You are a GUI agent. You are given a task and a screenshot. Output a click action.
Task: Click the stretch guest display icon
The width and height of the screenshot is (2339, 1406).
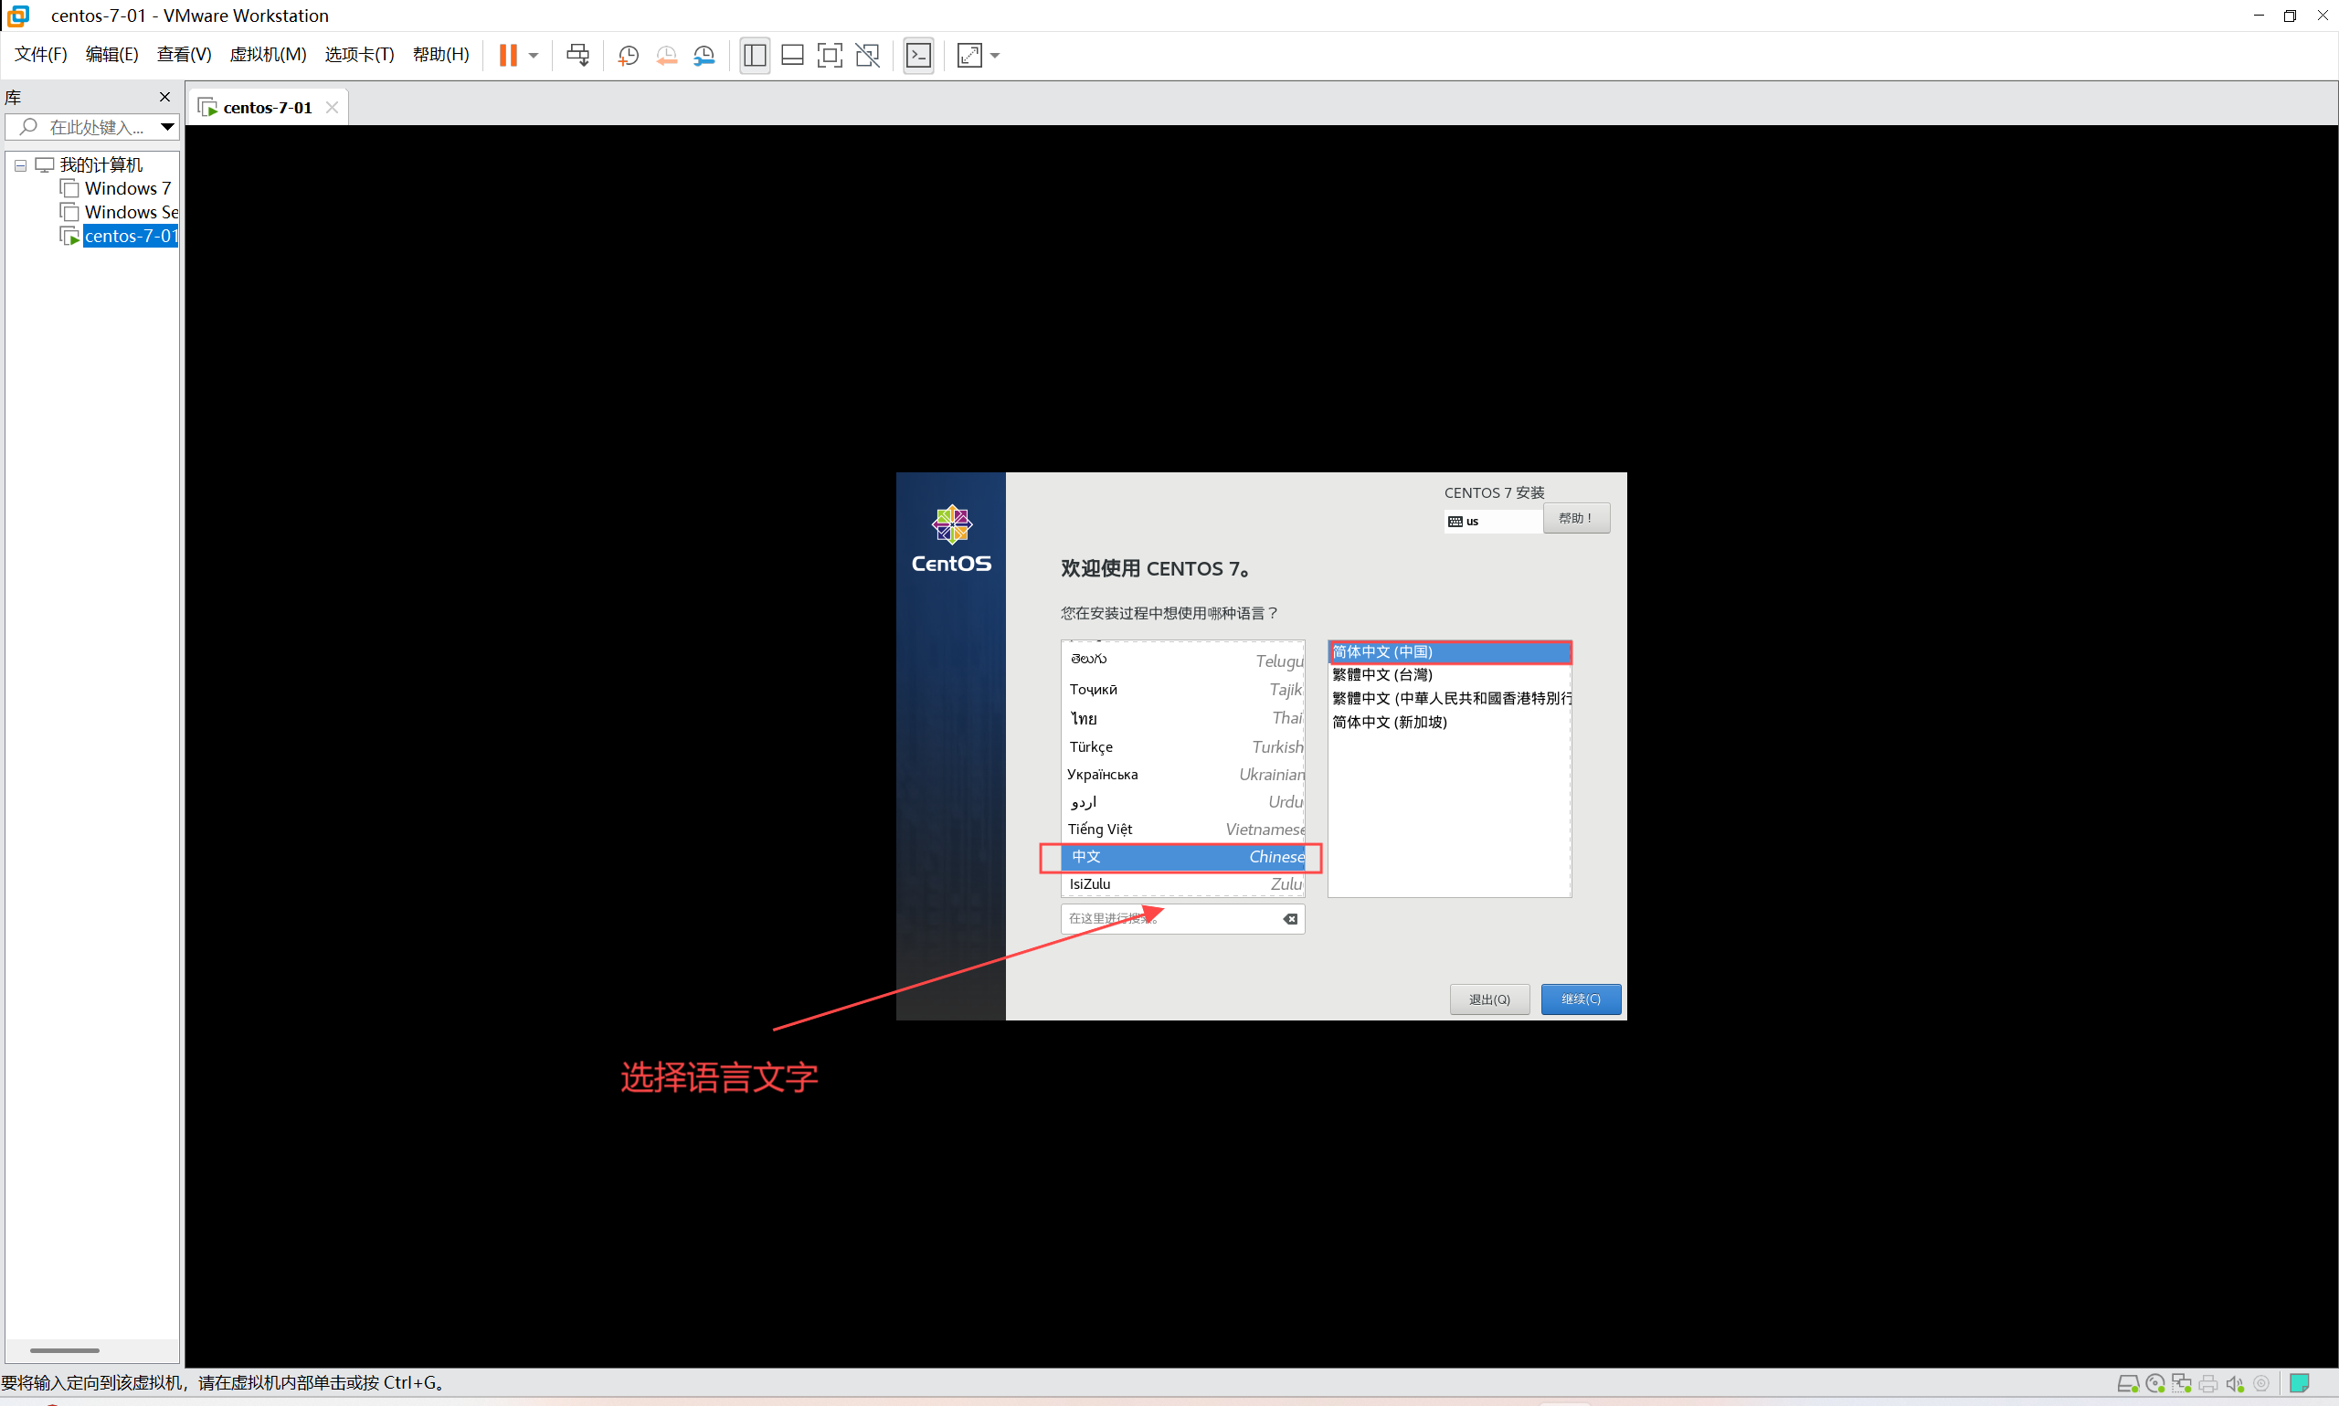pos(969,55)
